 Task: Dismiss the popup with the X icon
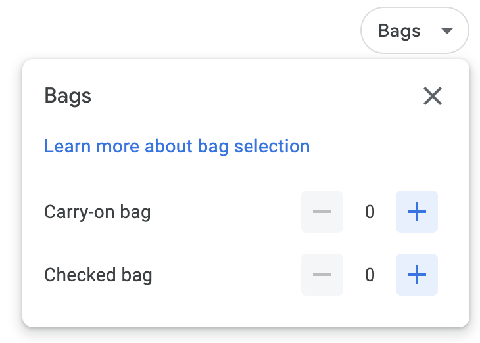point(432,96)
